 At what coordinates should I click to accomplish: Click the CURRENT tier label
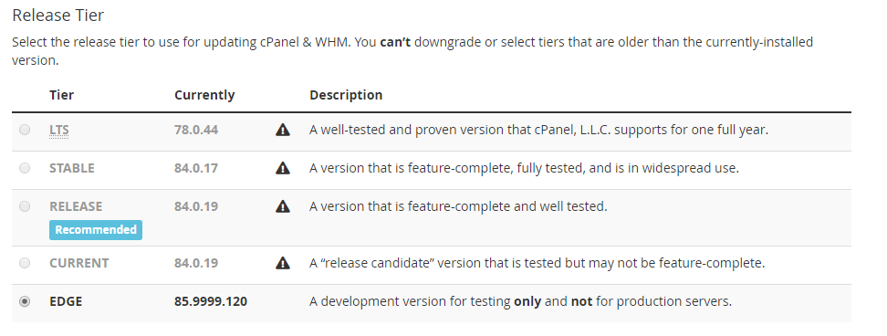(x=79, y=263)
